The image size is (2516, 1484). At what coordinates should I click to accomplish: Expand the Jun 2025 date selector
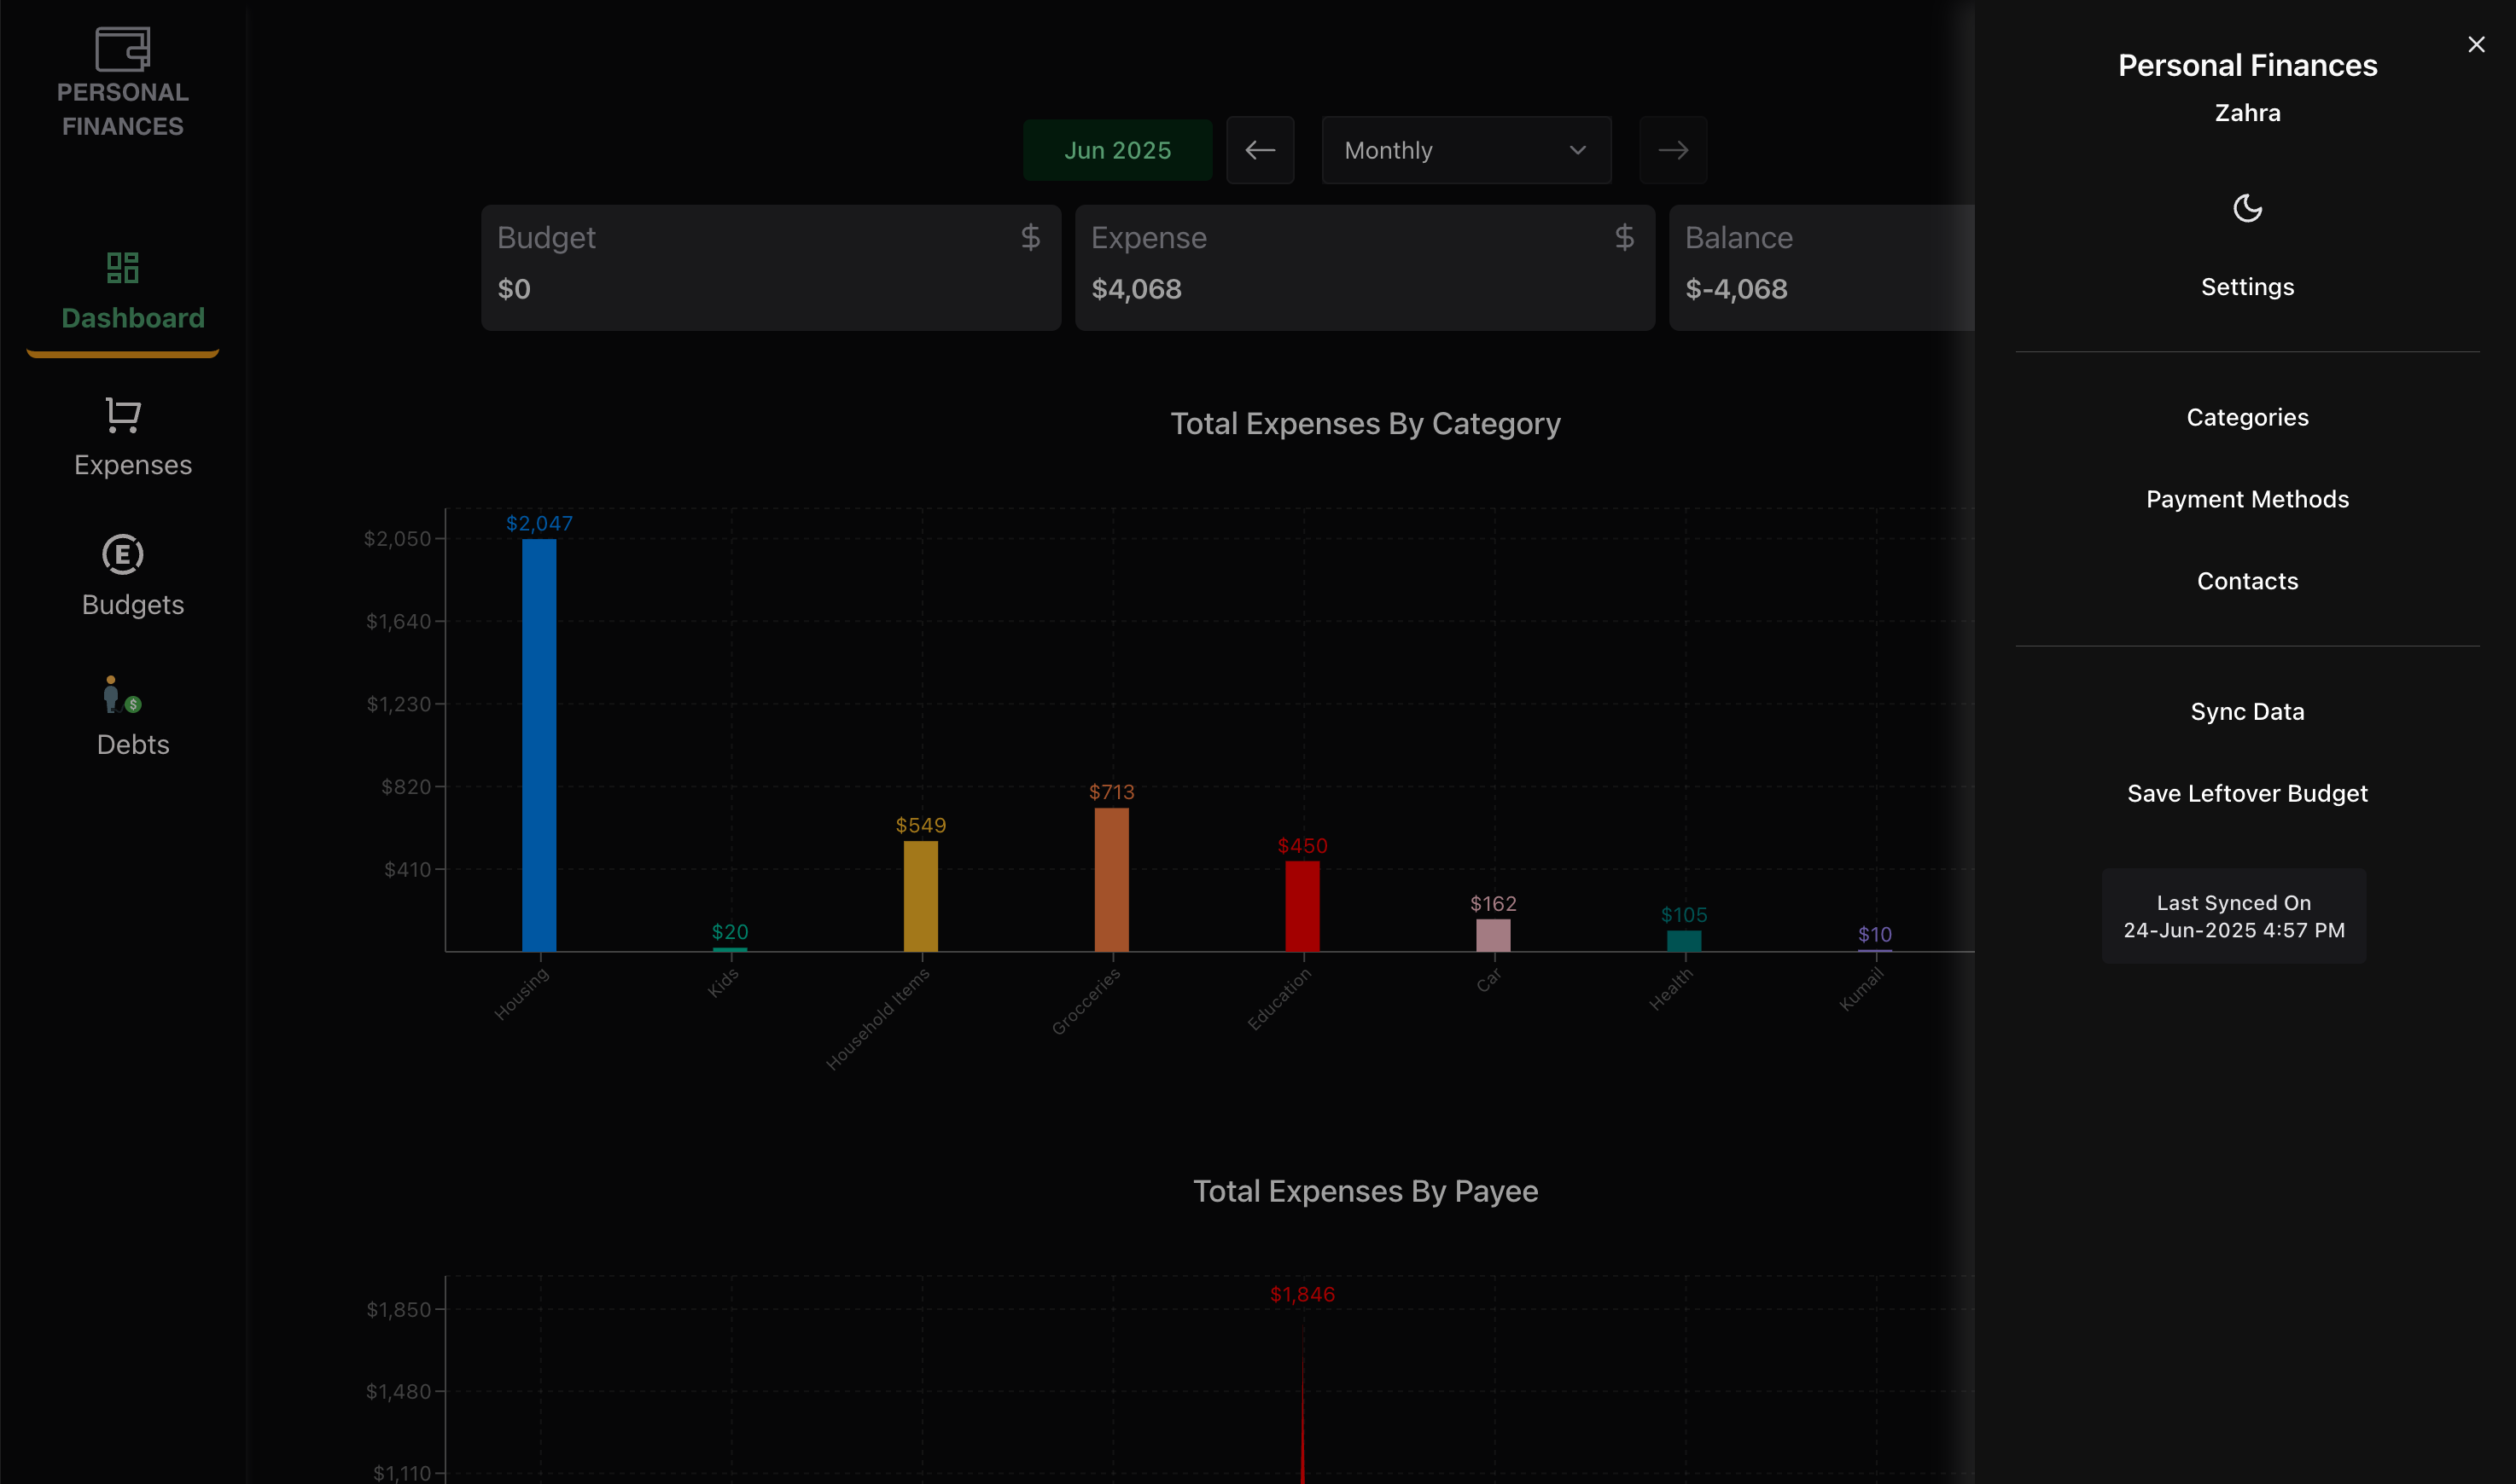[x=1117, y=150]
